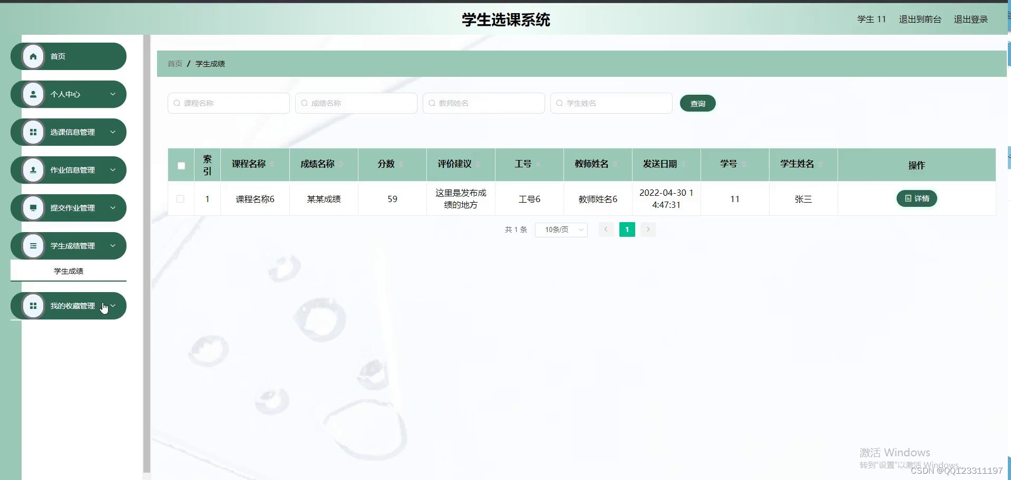Image resolution: width=1011 pixels, height=480 pixels.
Task: Open the 提交作业管理 menu label
Action: 73,208
